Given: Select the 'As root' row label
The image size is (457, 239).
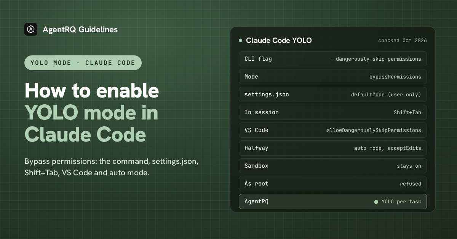Looking at the screenshot, I should click(x=256, y=184).
